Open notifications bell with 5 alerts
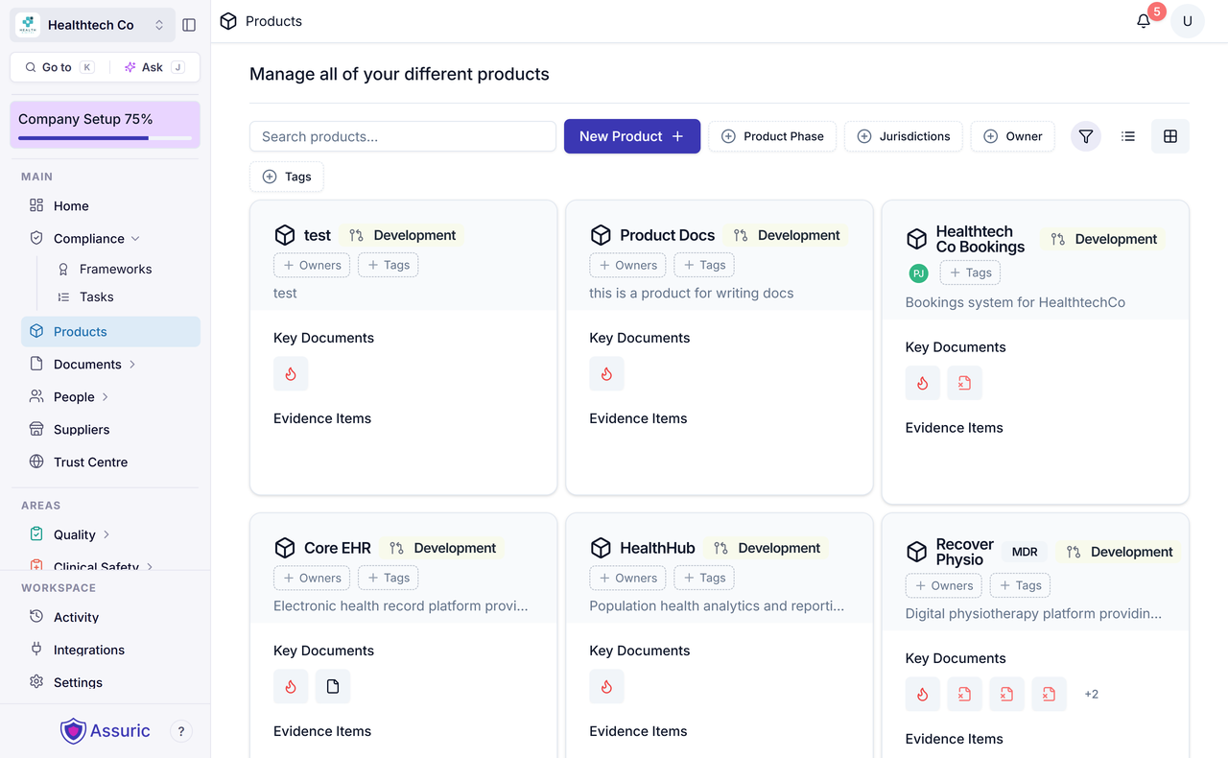This screenshot has width=1228, height=758. 1144,21
